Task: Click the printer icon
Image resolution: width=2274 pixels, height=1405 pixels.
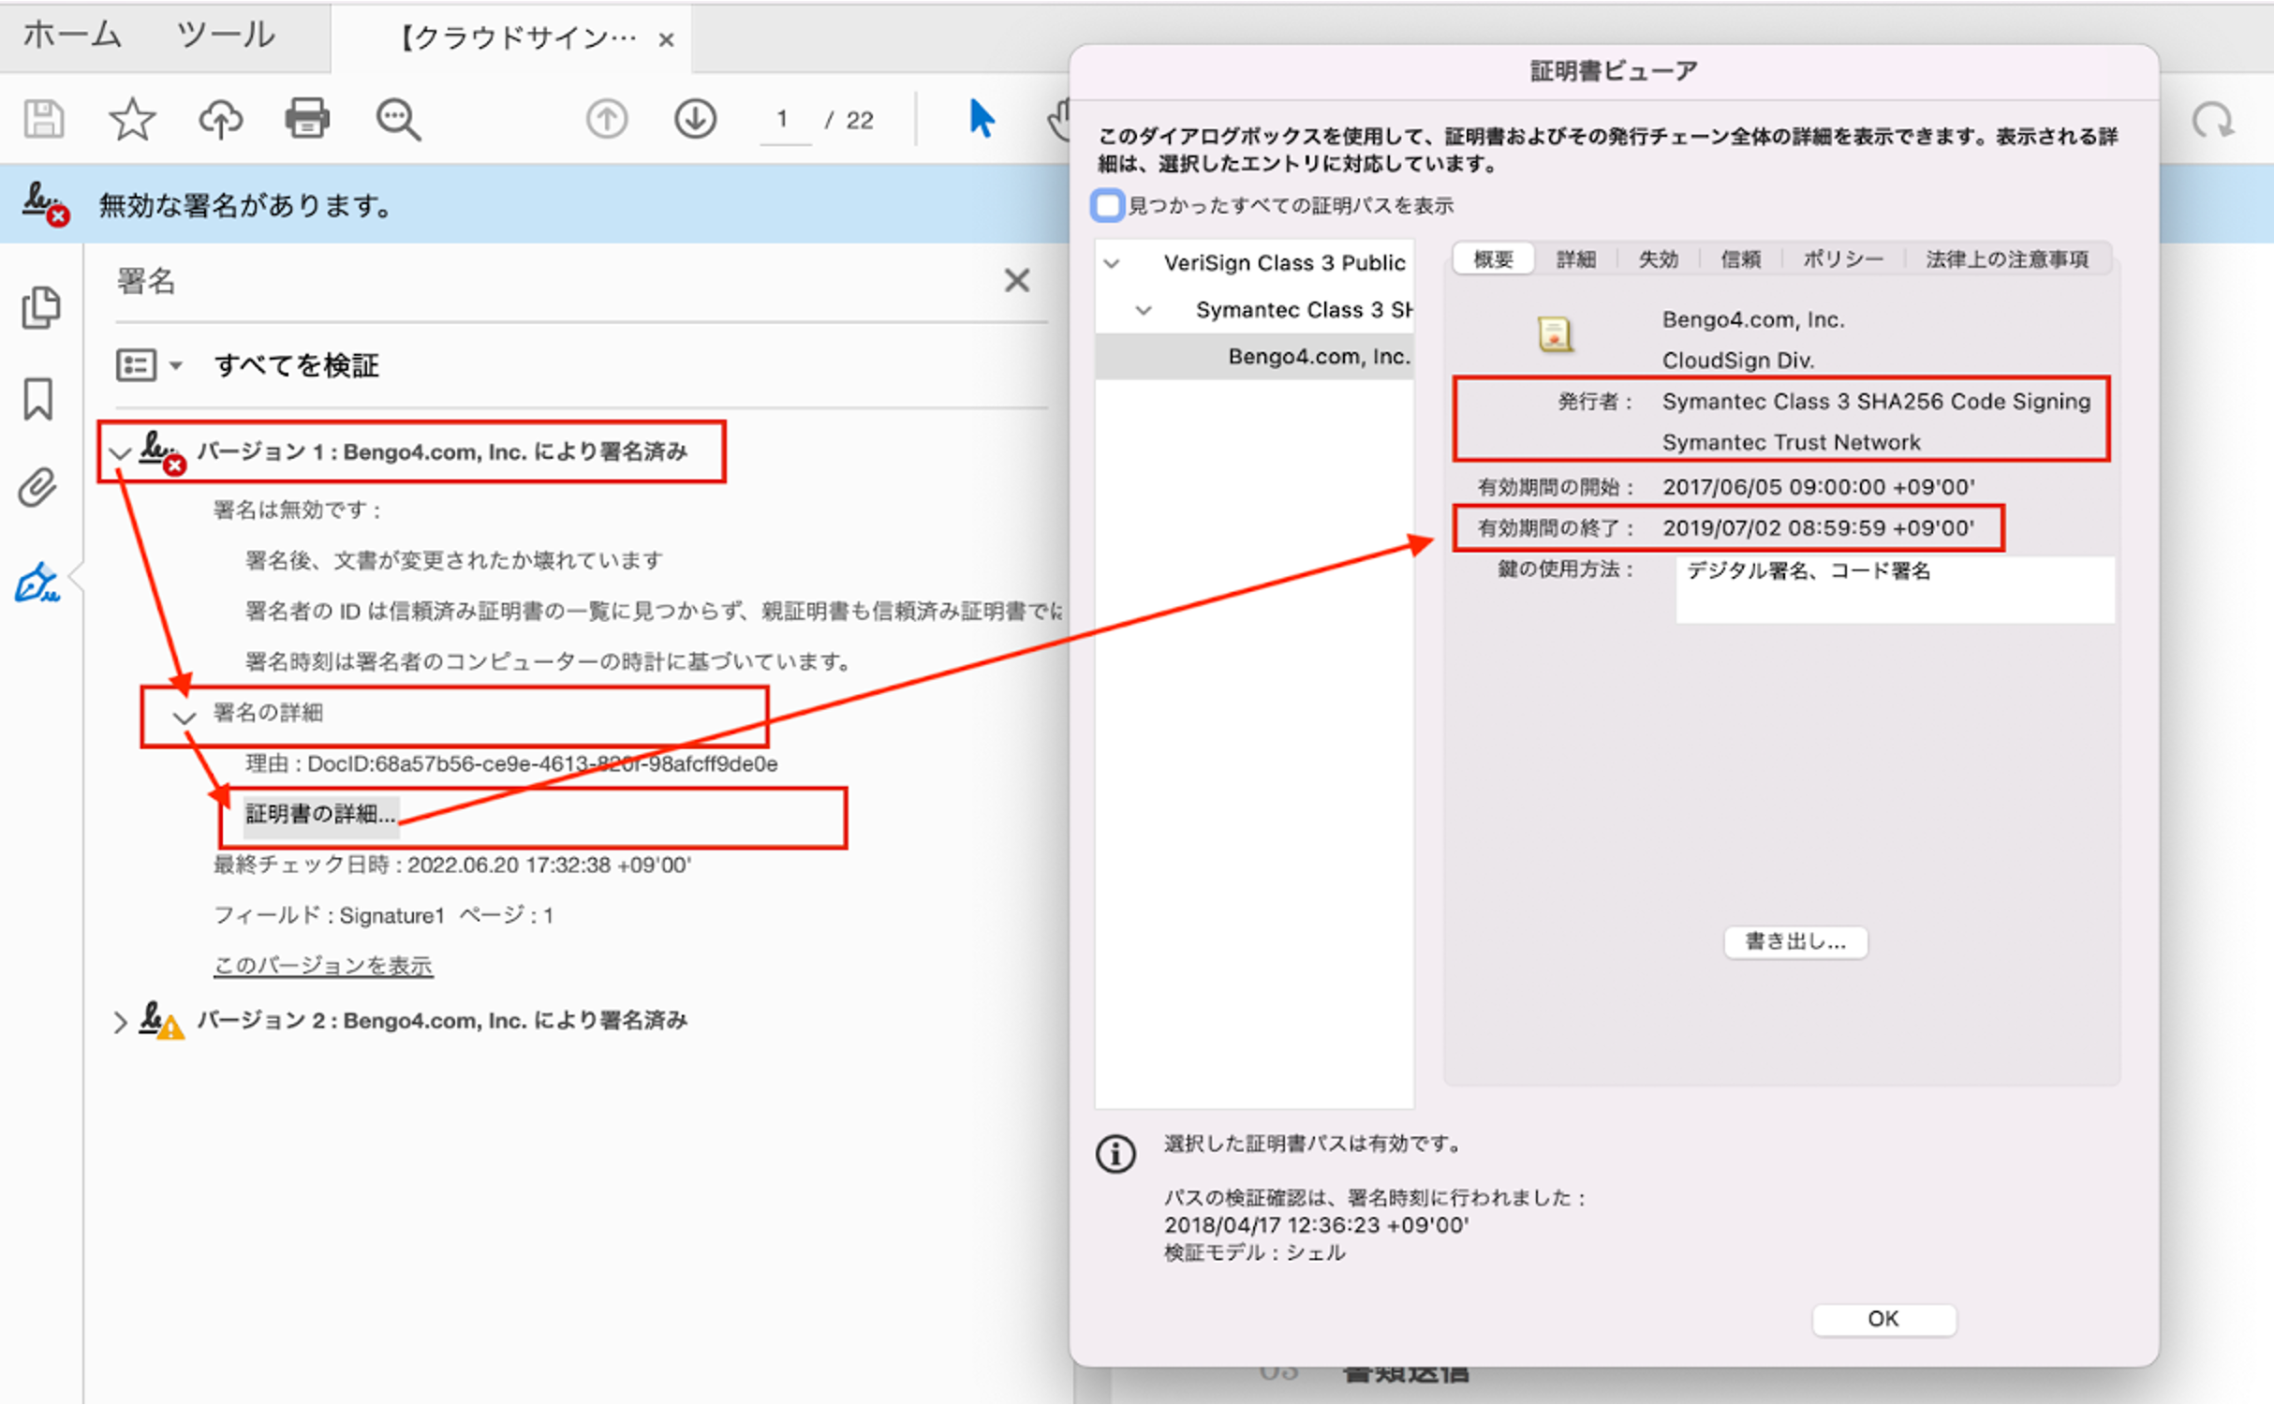Action: tap(307, 119)
